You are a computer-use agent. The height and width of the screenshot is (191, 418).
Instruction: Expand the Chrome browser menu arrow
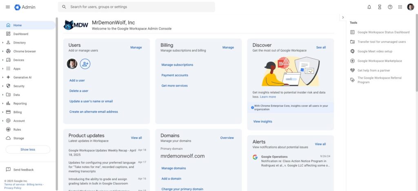(x=3, y=51)
